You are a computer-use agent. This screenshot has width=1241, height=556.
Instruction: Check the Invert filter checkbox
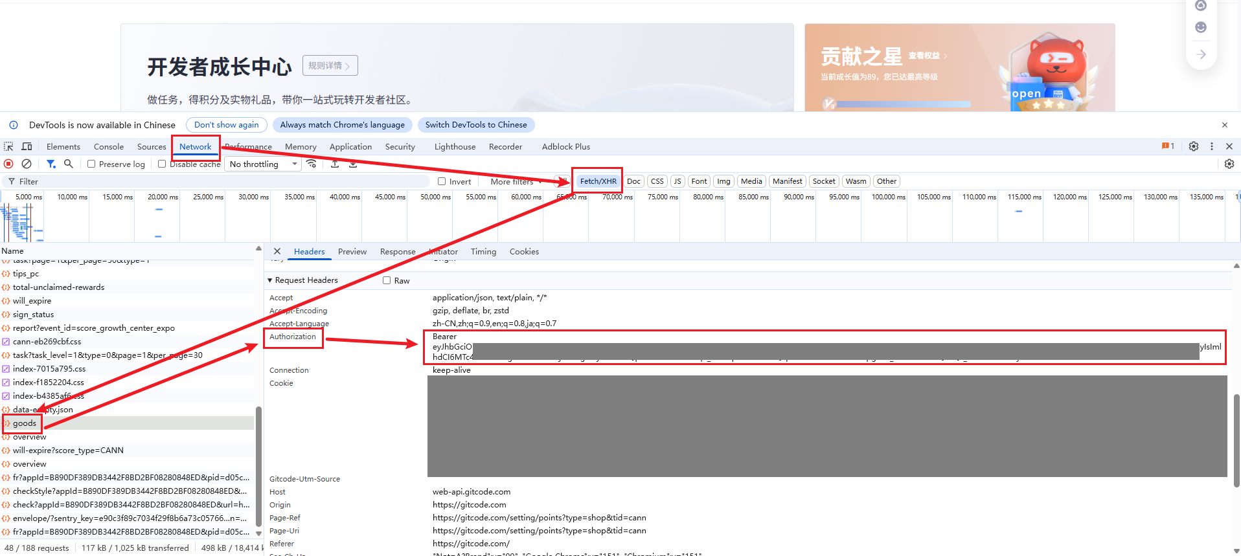click(442, 181)
